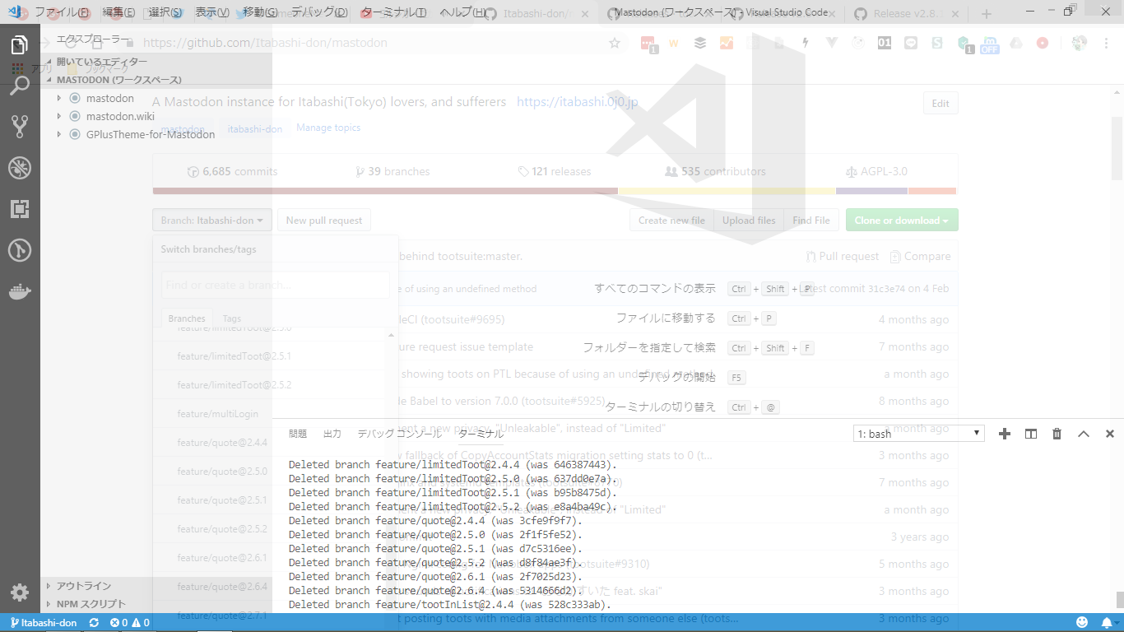
Task: Maximize the panel using the up chevron
Action: [1084, 434]
